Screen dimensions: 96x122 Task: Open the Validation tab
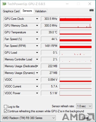[40, 11]
